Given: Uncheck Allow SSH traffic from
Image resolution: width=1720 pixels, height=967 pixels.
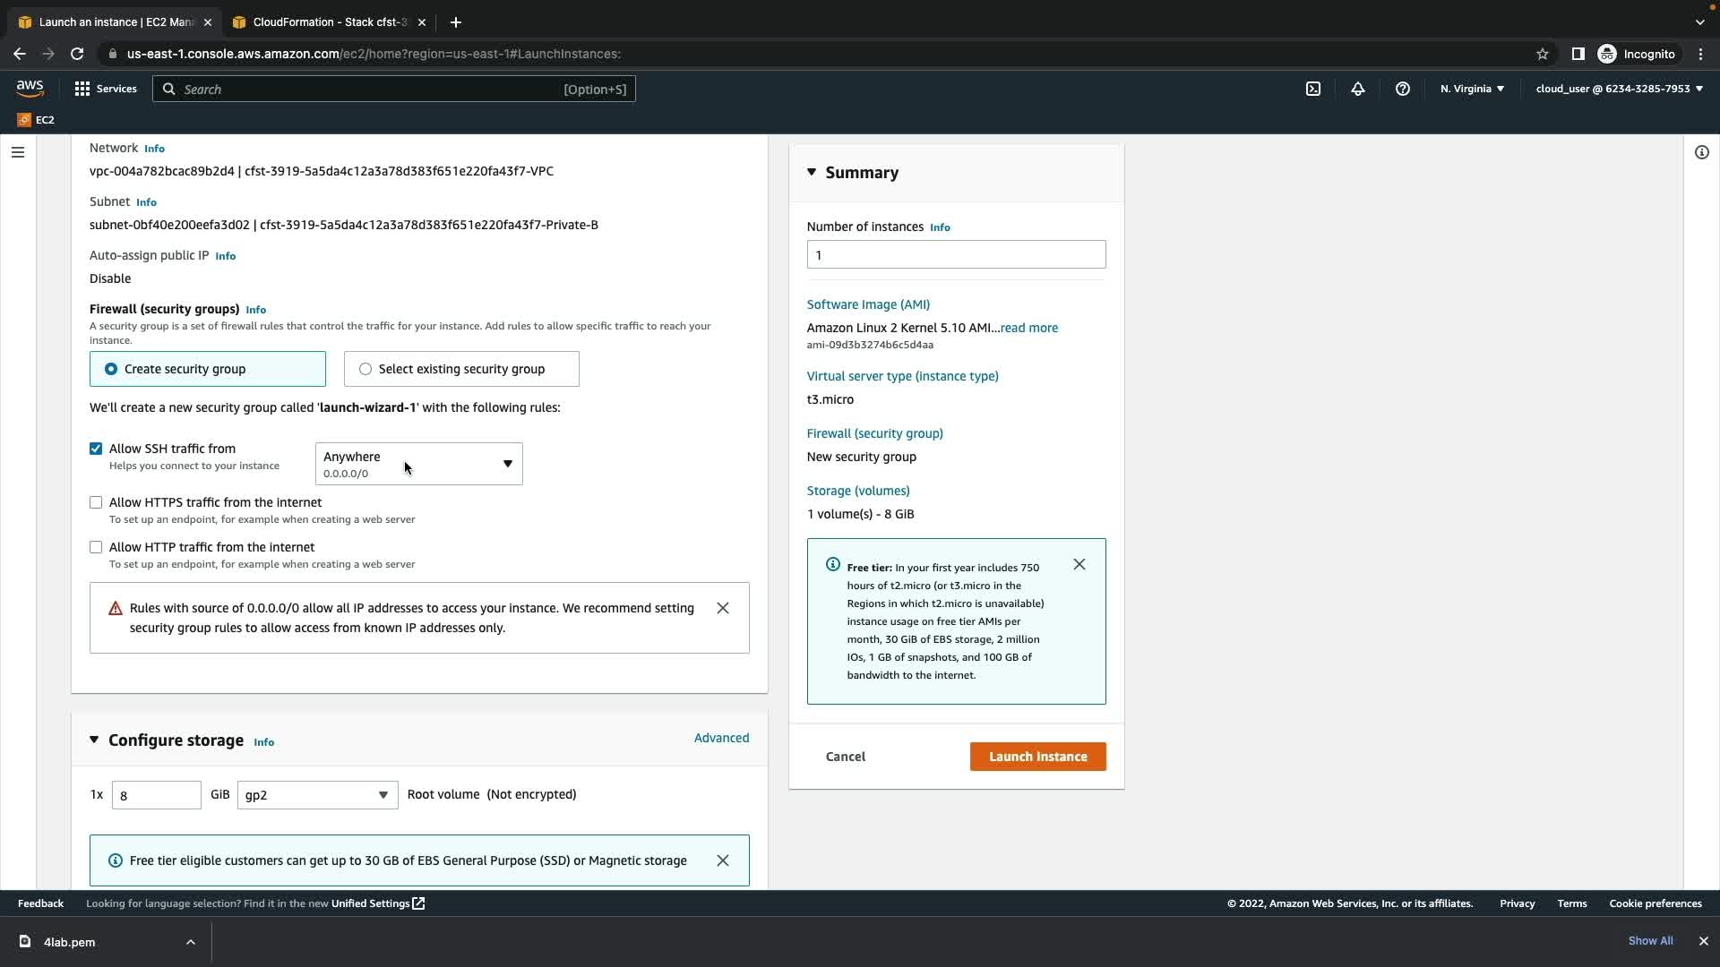Looking at the screenshot, I should 96,449.
